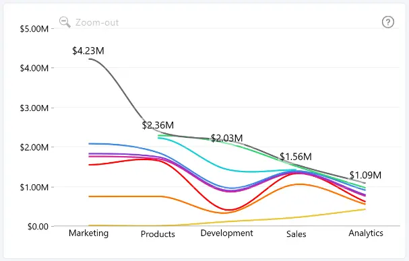Click the Development axis category
This screenshot has width=409, height=261.
(x=226, y=233)
